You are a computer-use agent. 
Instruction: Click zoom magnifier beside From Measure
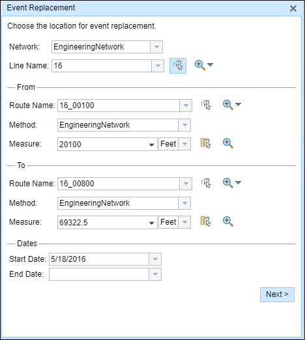pyautogui.click(x=228, y=143)
